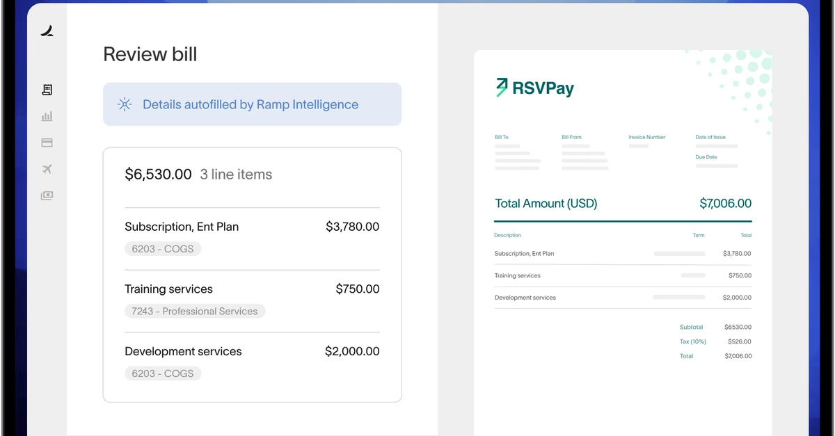
Task: Click the Subtotal value on the invoice
Action: [738, 327]
